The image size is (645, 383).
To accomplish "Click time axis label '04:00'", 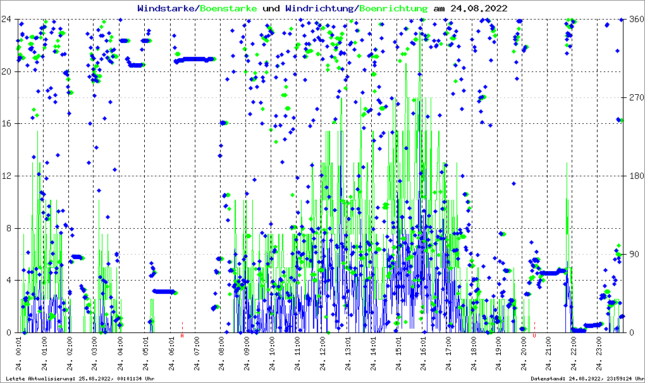I will click(120, 347).
